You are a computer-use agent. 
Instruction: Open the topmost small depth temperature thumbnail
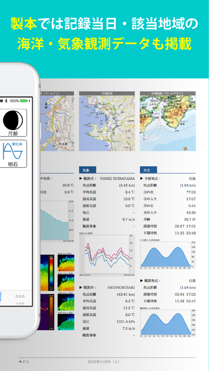66,263
